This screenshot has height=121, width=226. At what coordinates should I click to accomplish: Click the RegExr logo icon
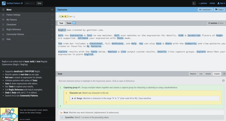click(x=4, y=3)
